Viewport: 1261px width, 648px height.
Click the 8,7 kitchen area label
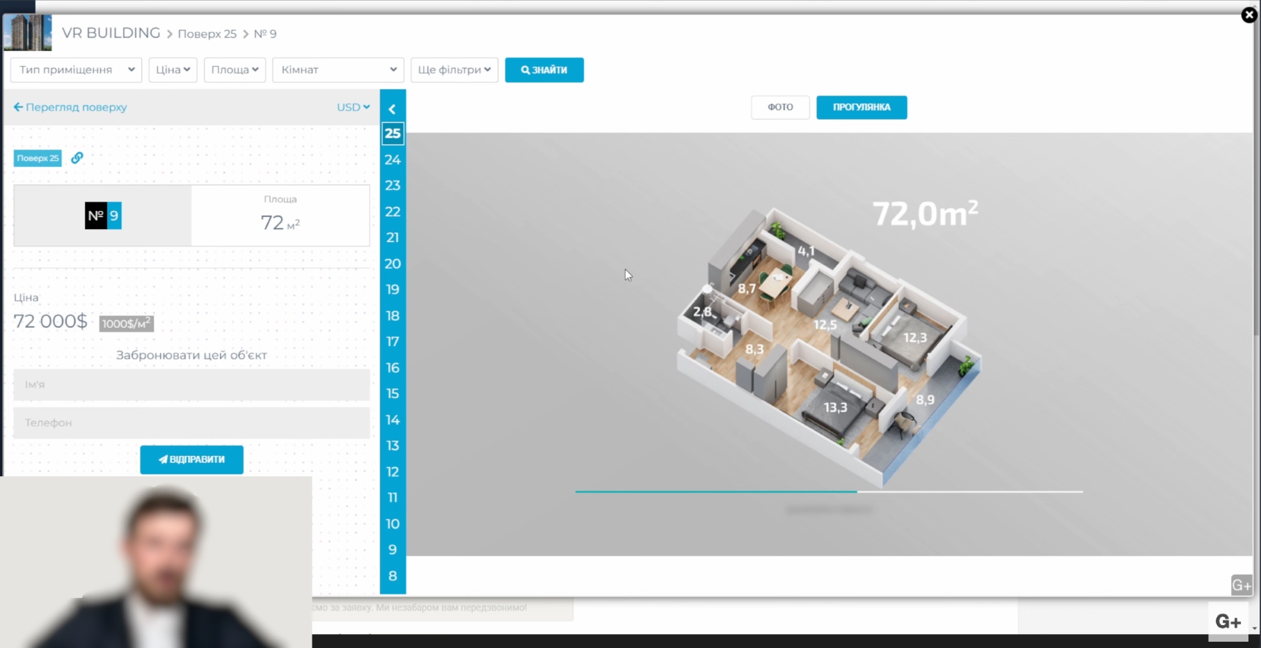coord(747,288)
